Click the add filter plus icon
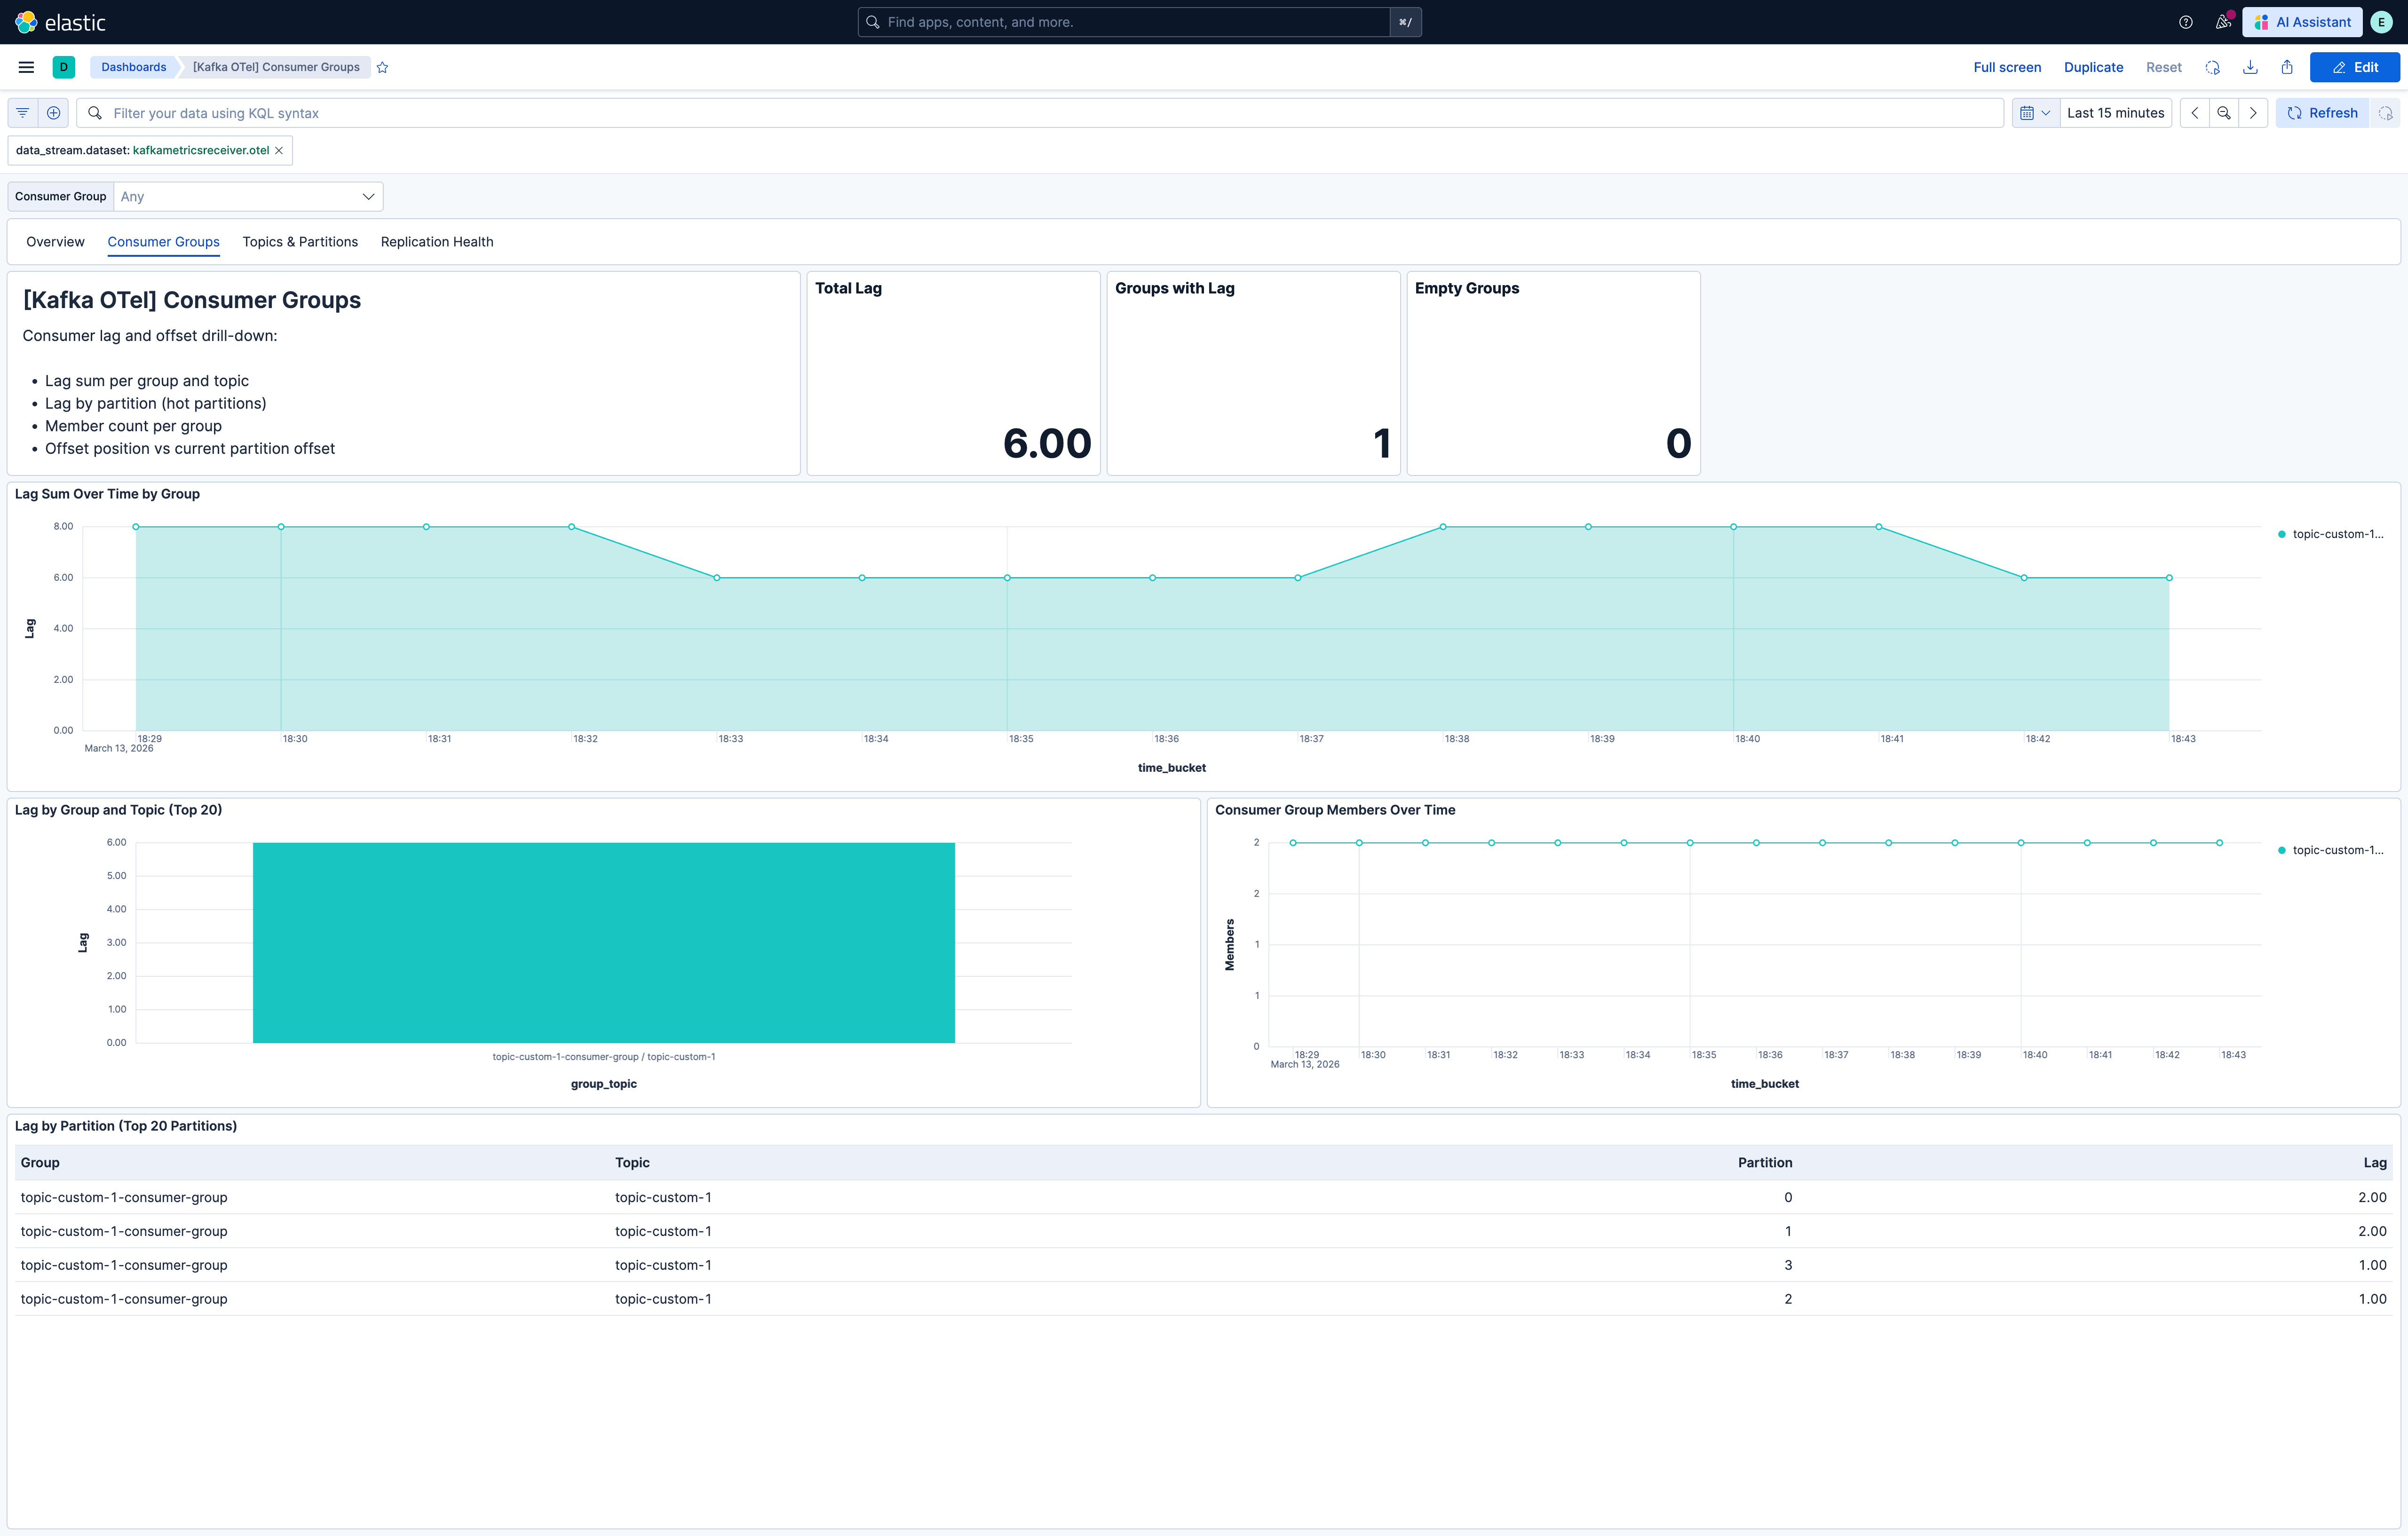This screenshot has width=2408, height=1536. (x=54, y=113)
